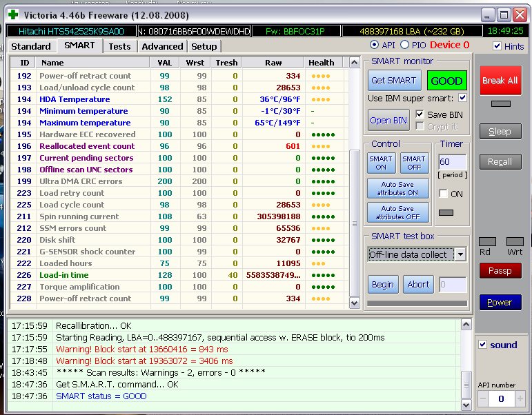The width and height of the screenshot is (532, 415).
Task: Select the G-SENSOR shock counter row
Action: [x=179, y=252]
